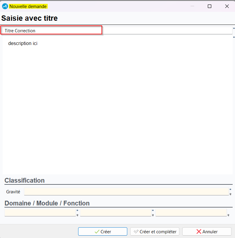Select the last Fonction combo box field
235x238 pixels.
191,213
